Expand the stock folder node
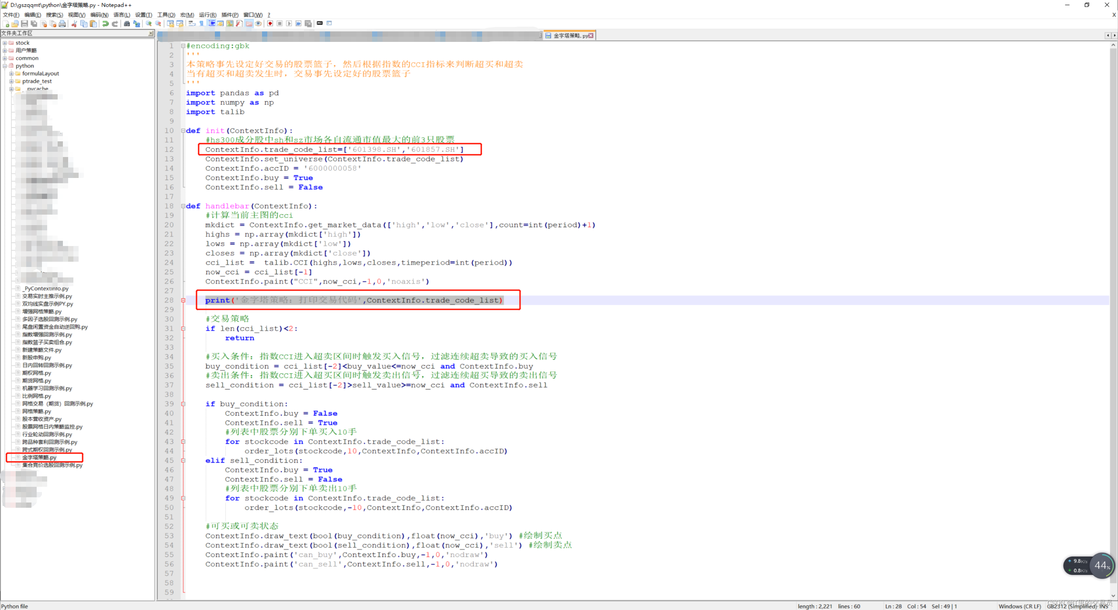Image resolution: width=1118 pixels, height=610 pixels. pyautogui.click(x=4, y=43)
